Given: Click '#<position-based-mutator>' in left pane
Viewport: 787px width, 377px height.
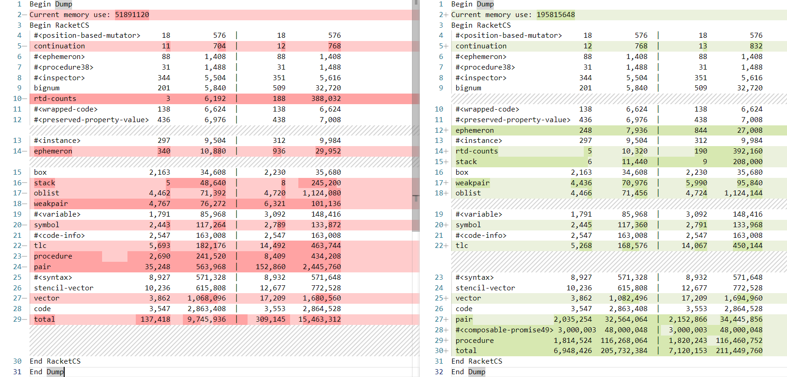Looking at the screenshot, I should pos(87,35).
